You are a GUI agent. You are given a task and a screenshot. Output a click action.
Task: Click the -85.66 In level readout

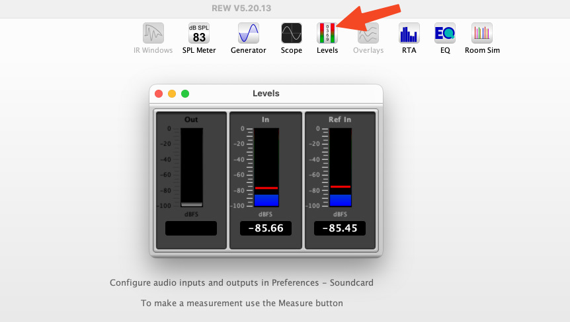[266, 228]
